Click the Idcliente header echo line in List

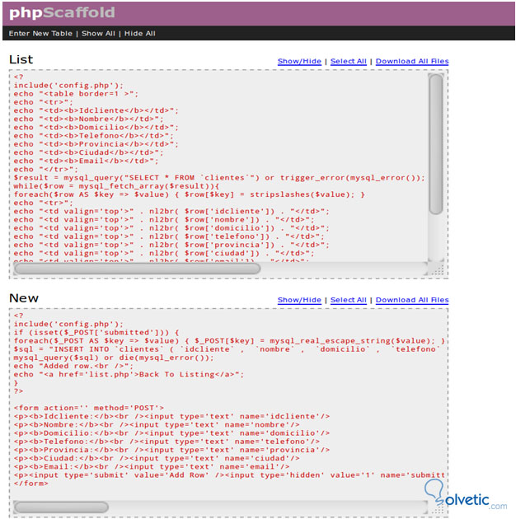coord(96,110)
